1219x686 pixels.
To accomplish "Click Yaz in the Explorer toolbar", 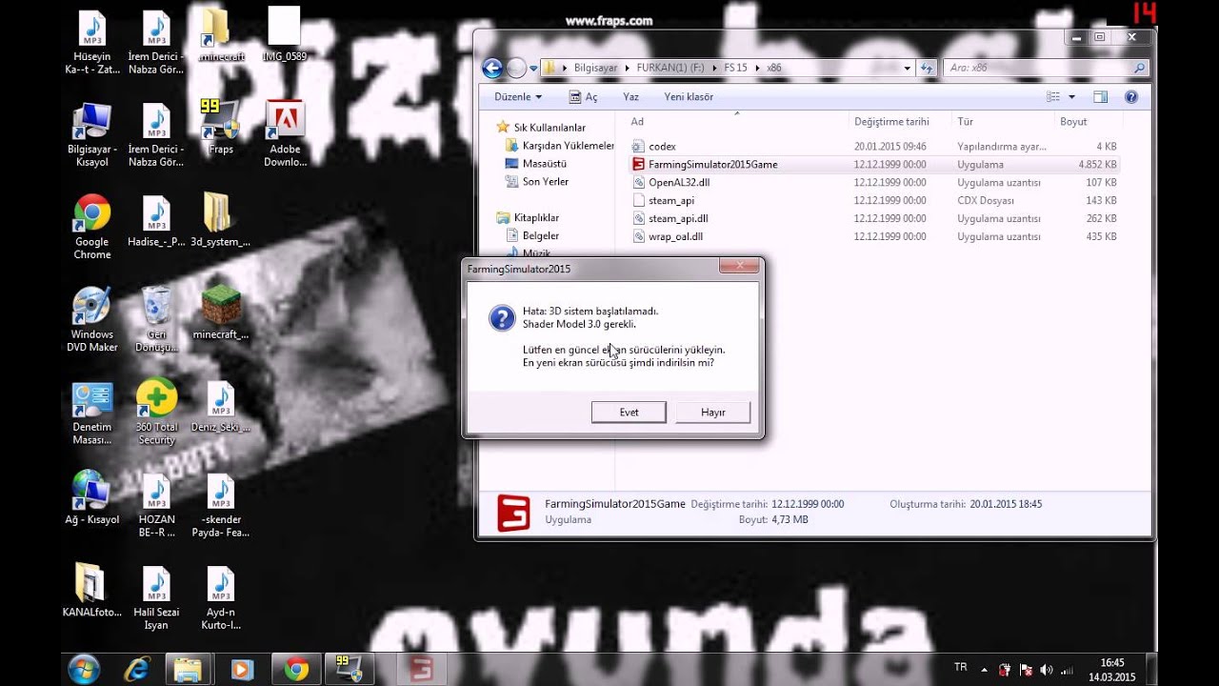I will pos(630,96).
